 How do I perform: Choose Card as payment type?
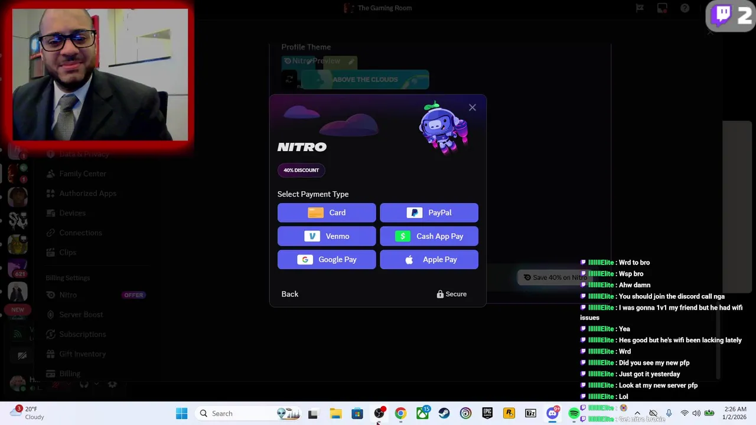click(327, 212)
